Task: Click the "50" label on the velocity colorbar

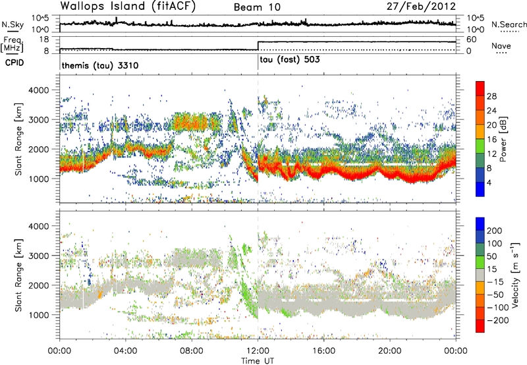Action: [x=491, y=256]
